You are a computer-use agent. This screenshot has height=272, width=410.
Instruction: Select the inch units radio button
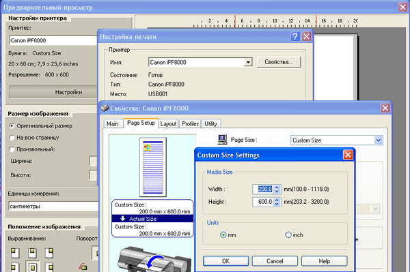pyautogui.click(x=288, y=235)
